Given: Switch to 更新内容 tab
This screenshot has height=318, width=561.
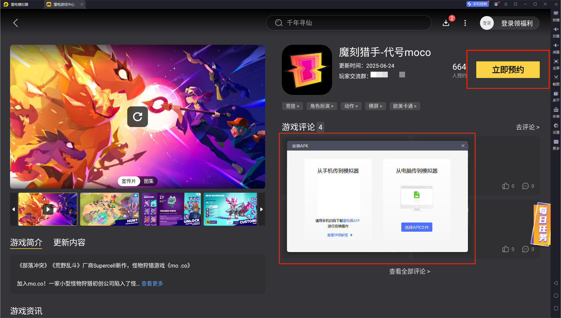Looking at the screenshot, I should tap(69, 243).
